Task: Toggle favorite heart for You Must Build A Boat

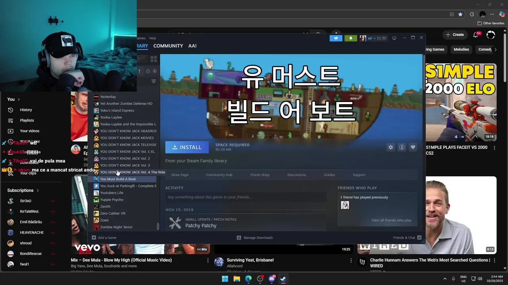Action: (413, 147)
